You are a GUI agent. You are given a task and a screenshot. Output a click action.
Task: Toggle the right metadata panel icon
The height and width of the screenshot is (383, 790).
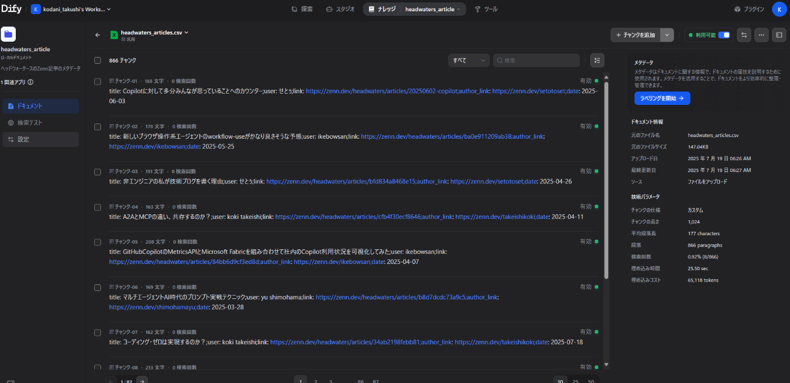[779, 35]
